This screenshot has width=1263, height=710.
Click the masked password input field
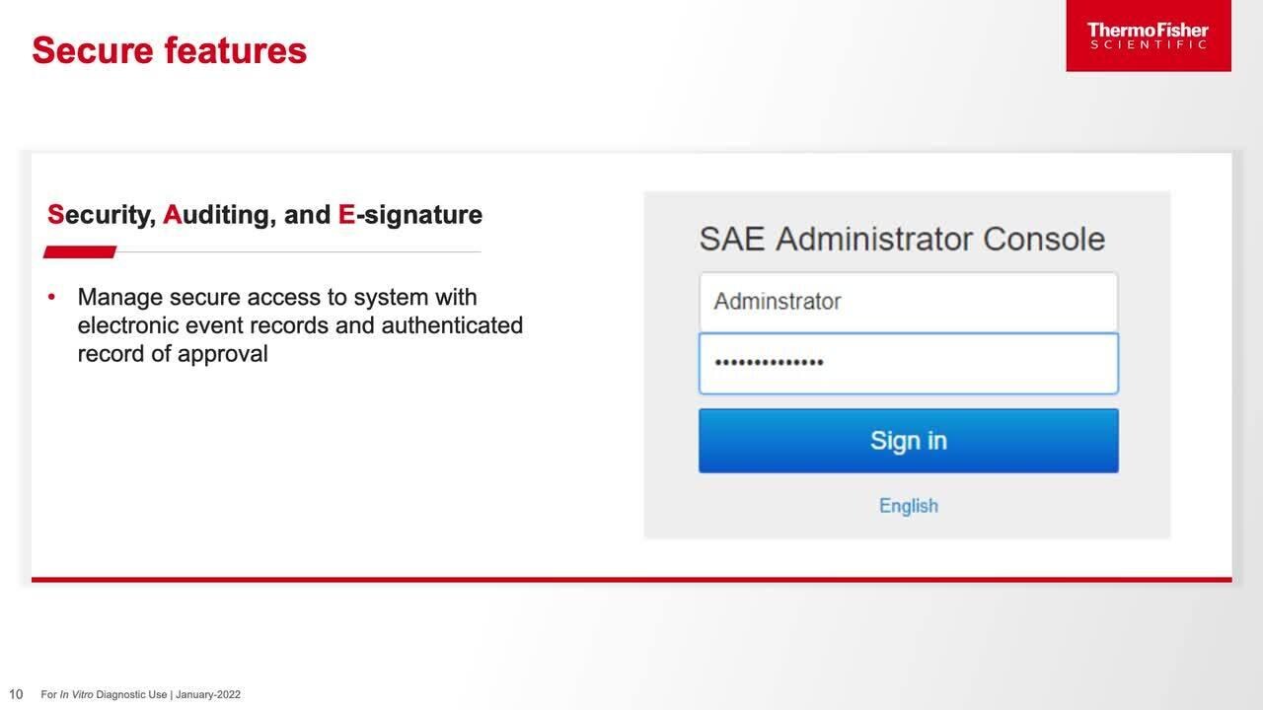(908, 363)
